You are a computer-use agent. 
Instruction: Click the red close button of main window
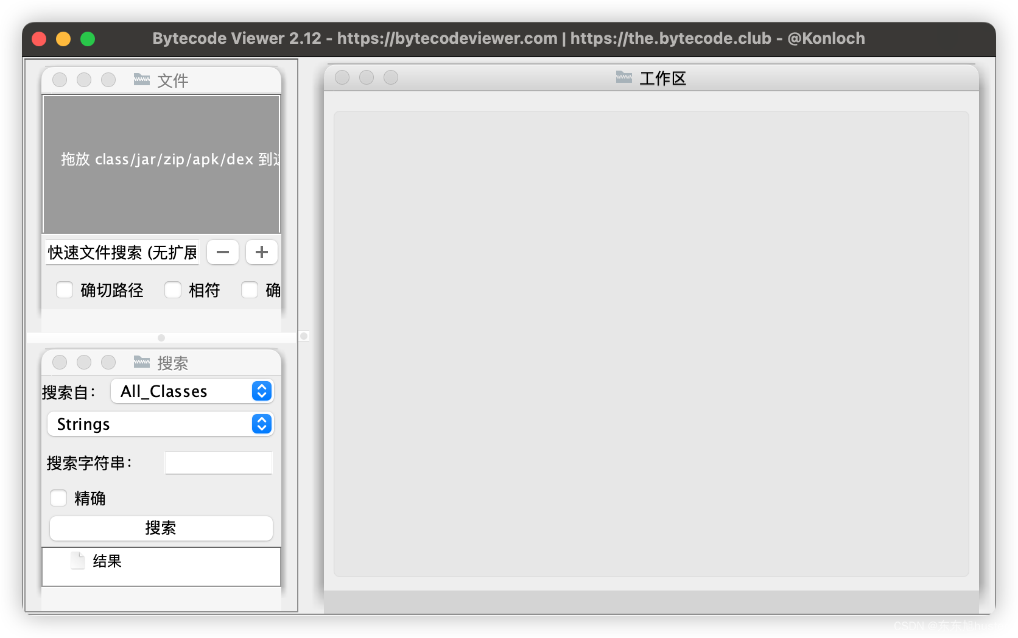pos(39,39)
